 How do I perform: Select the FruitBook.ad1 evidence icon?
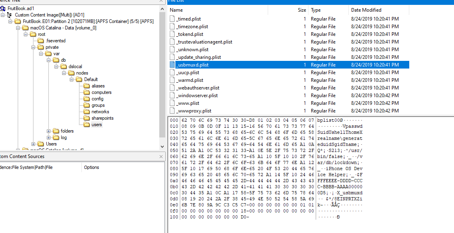pos(2,9)
